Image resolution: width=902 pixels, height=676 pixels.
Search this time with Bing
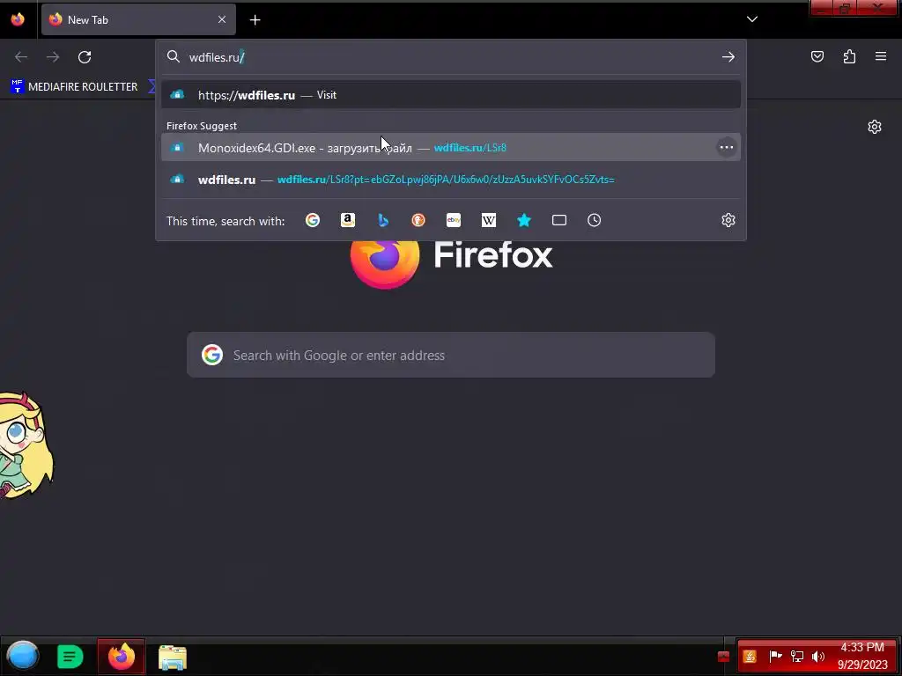click(383, 220)
